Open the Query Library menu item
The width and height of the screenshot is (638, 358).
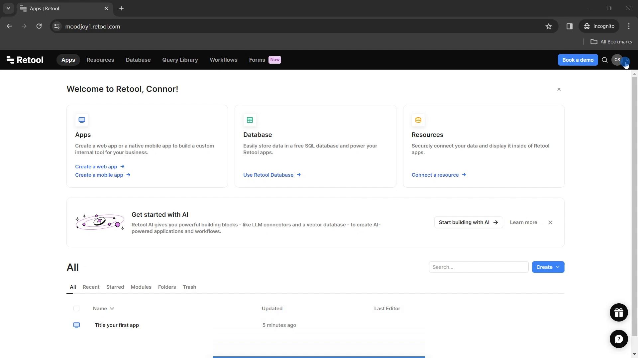tap(180, 60)
